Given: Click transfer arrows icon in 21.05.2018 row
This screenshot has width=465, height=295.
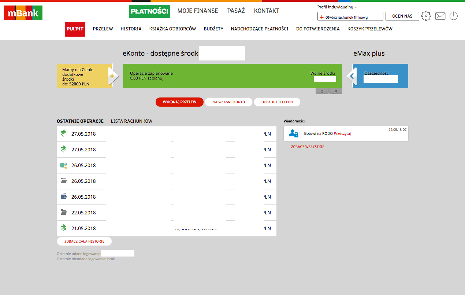Looking at the screenshot, I should 64,228.
